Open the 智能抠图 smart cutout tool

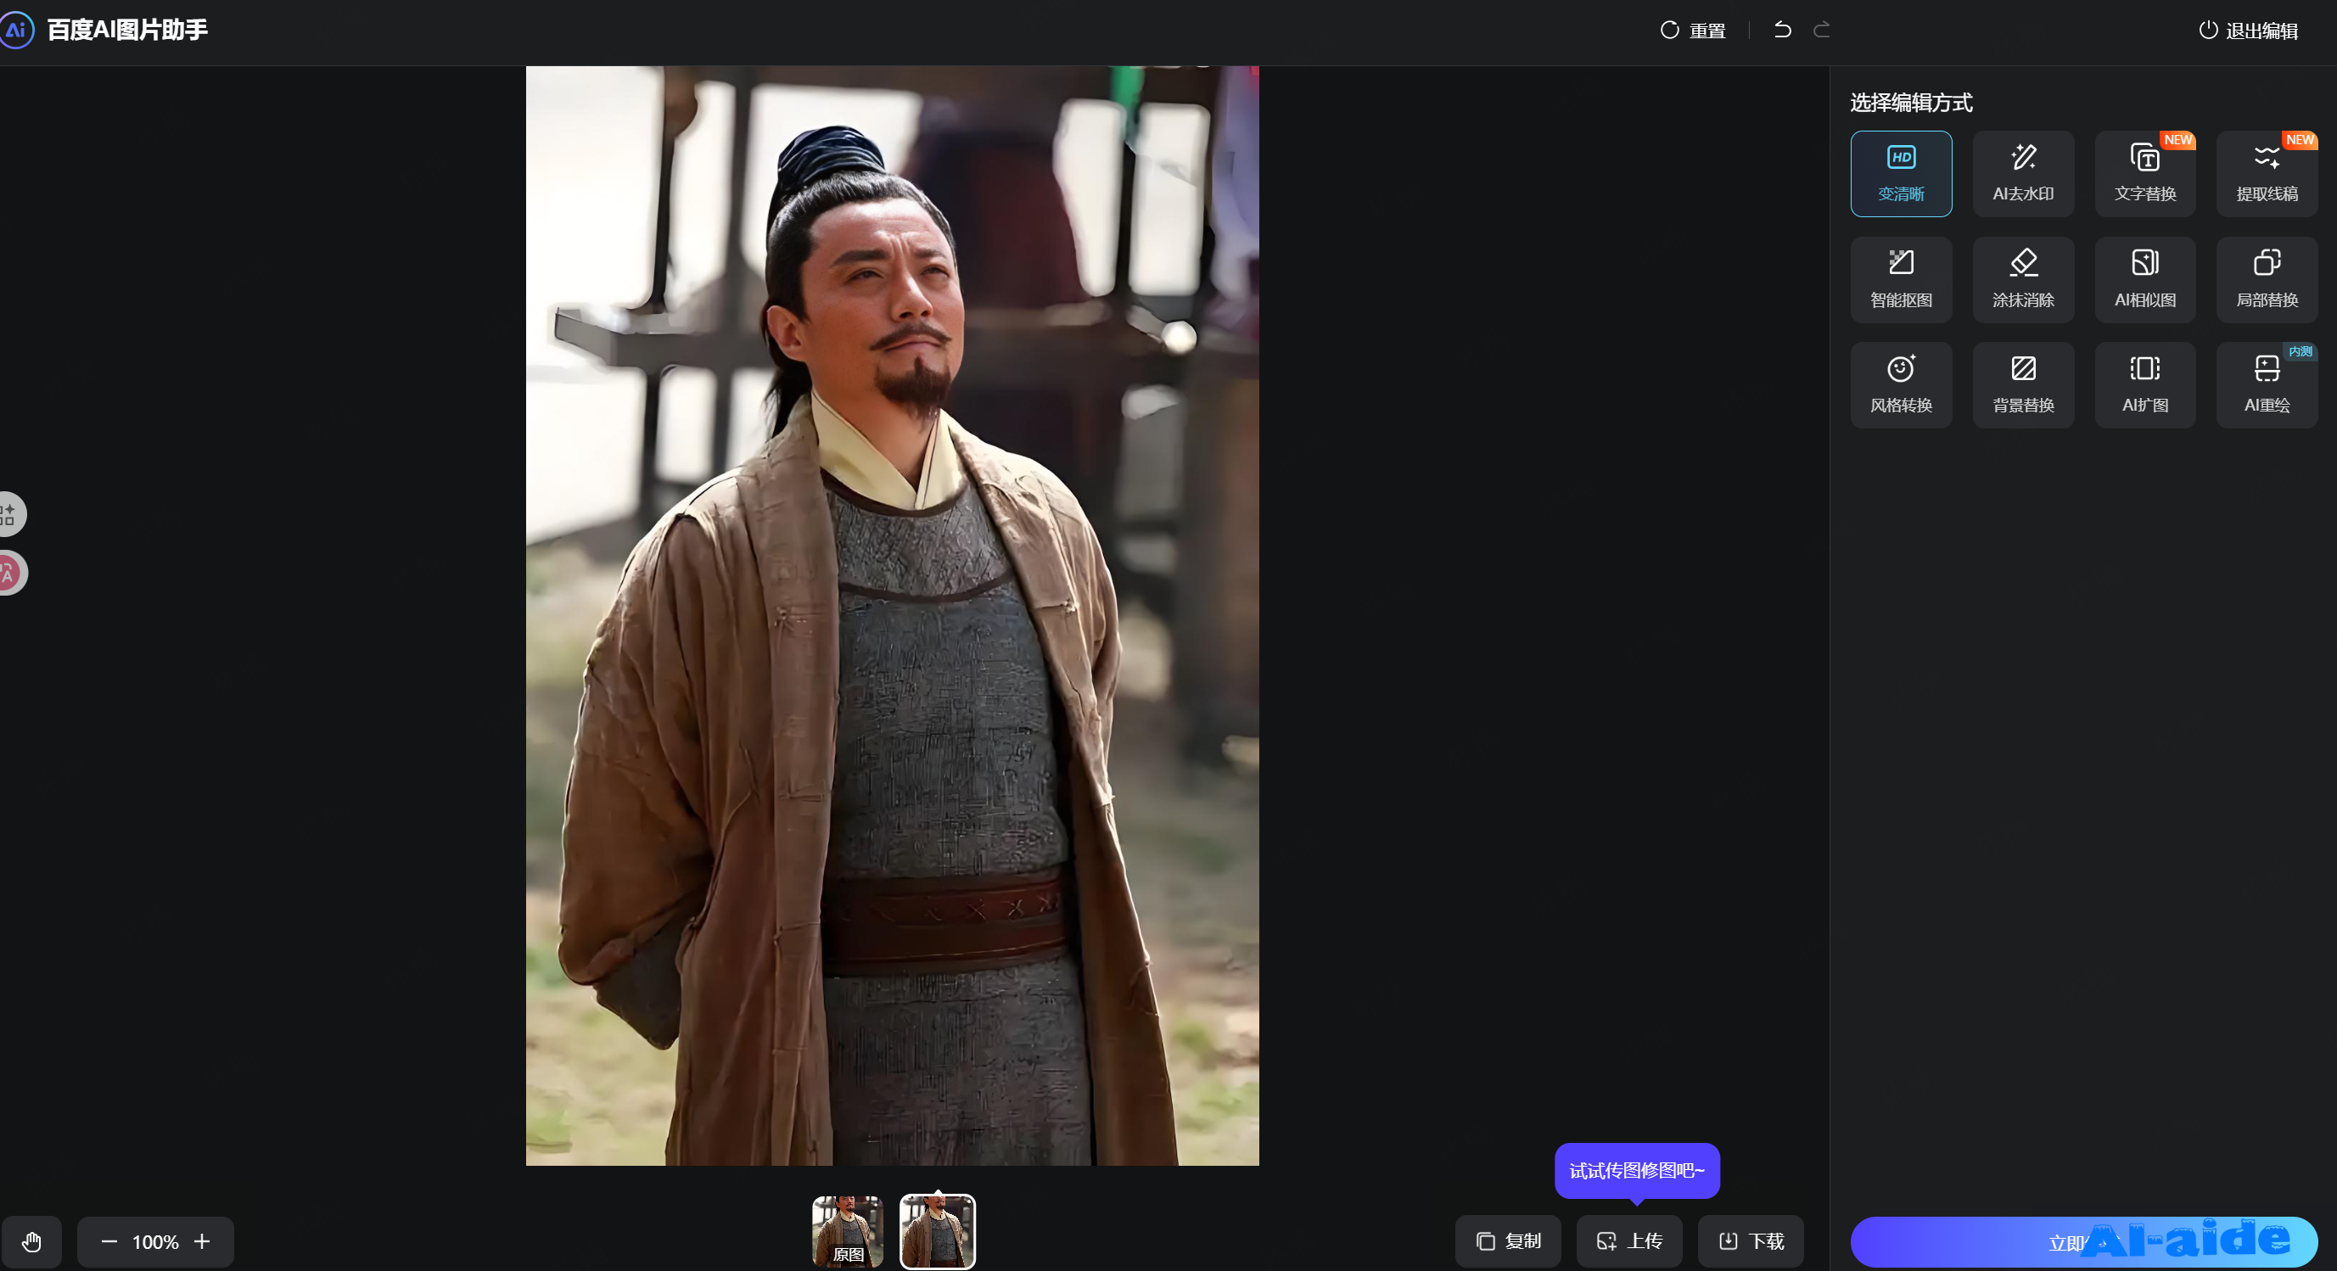pos(1901,279)
